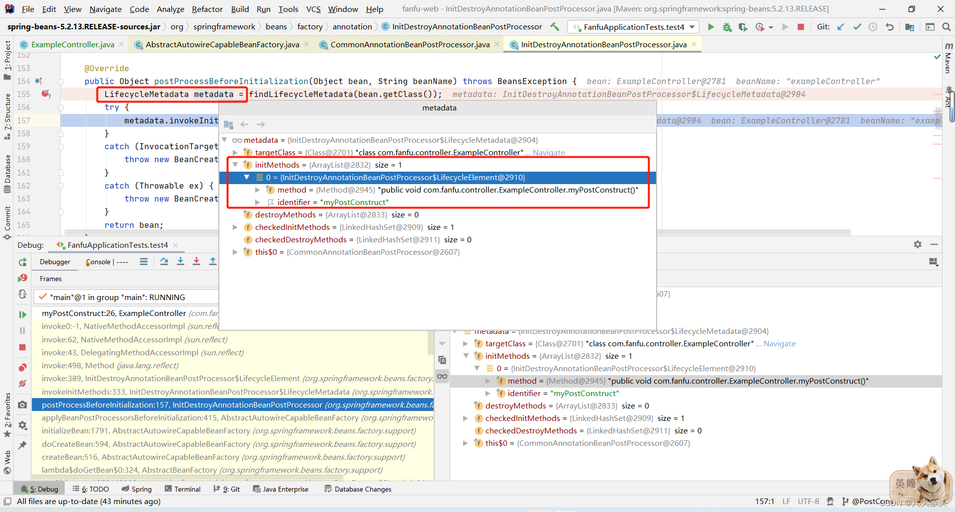Expand the checkedInitMethods node in popup
The image size is (955, 512).
coord(235,227)
